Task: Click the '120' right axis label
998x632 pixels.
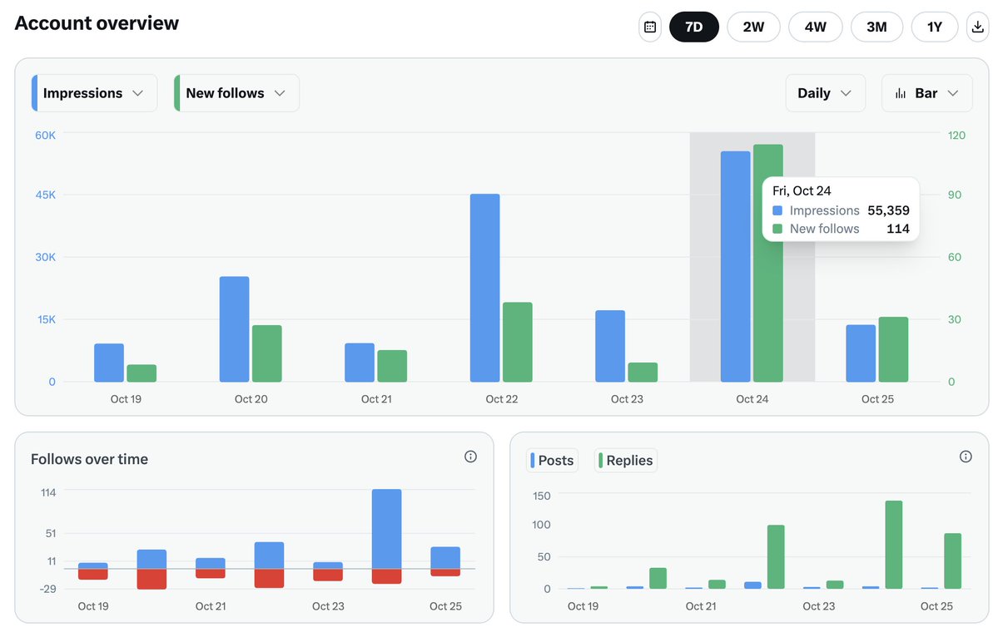Action: [956, 136]
